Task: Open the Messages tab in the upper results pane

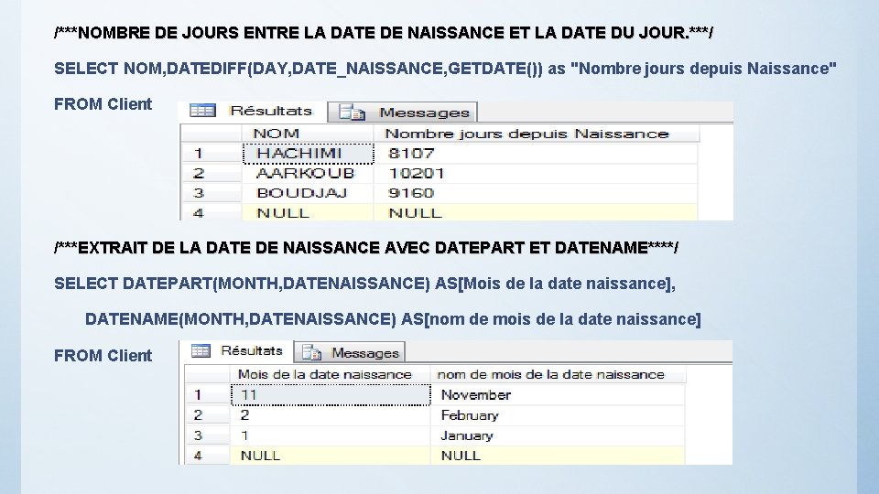Action: (x=403, y=112)
